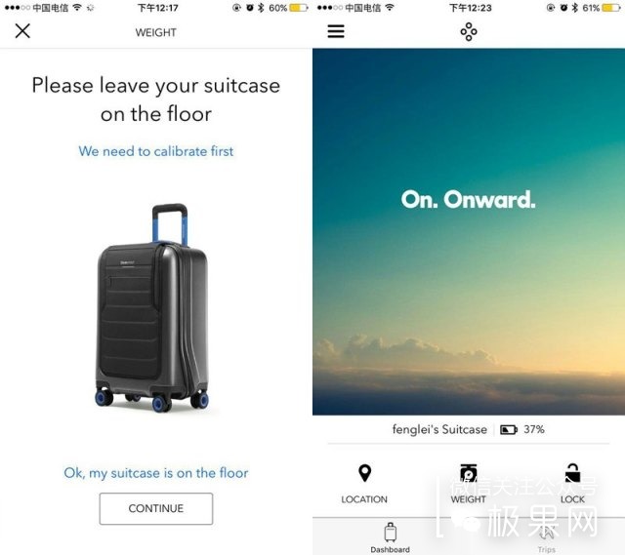625x555 pixels.
Task: Switch to the Trips tab
Action: pos(547,537)
